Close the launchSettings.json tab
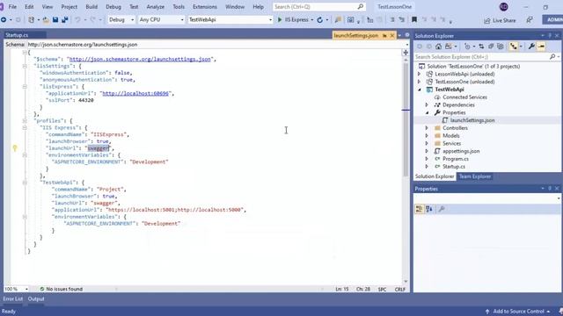 pyautogui.click(x=392, y=35)
